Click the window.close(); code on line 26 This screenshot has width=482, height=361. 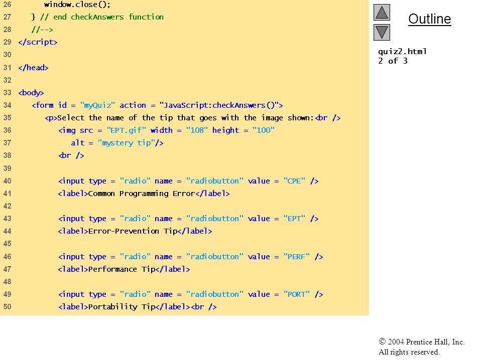(77, 5)
